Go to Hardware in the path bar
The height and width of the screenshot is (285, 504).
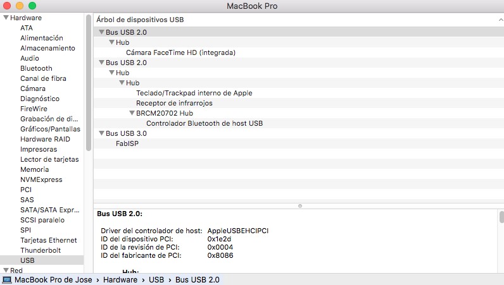(120, 280)
